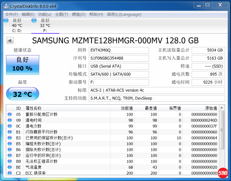Click status orb for attribute 05 row

click(x=10, y=114)
